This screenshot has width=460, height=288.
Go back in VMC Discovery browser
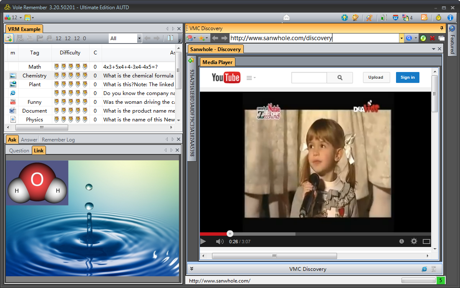click(x=215, y=38)
